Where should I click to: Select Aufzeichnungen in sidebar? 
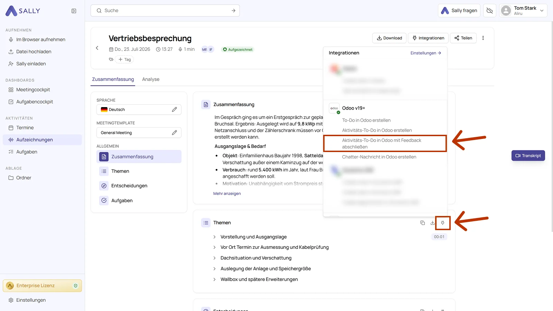coord(42,140)
